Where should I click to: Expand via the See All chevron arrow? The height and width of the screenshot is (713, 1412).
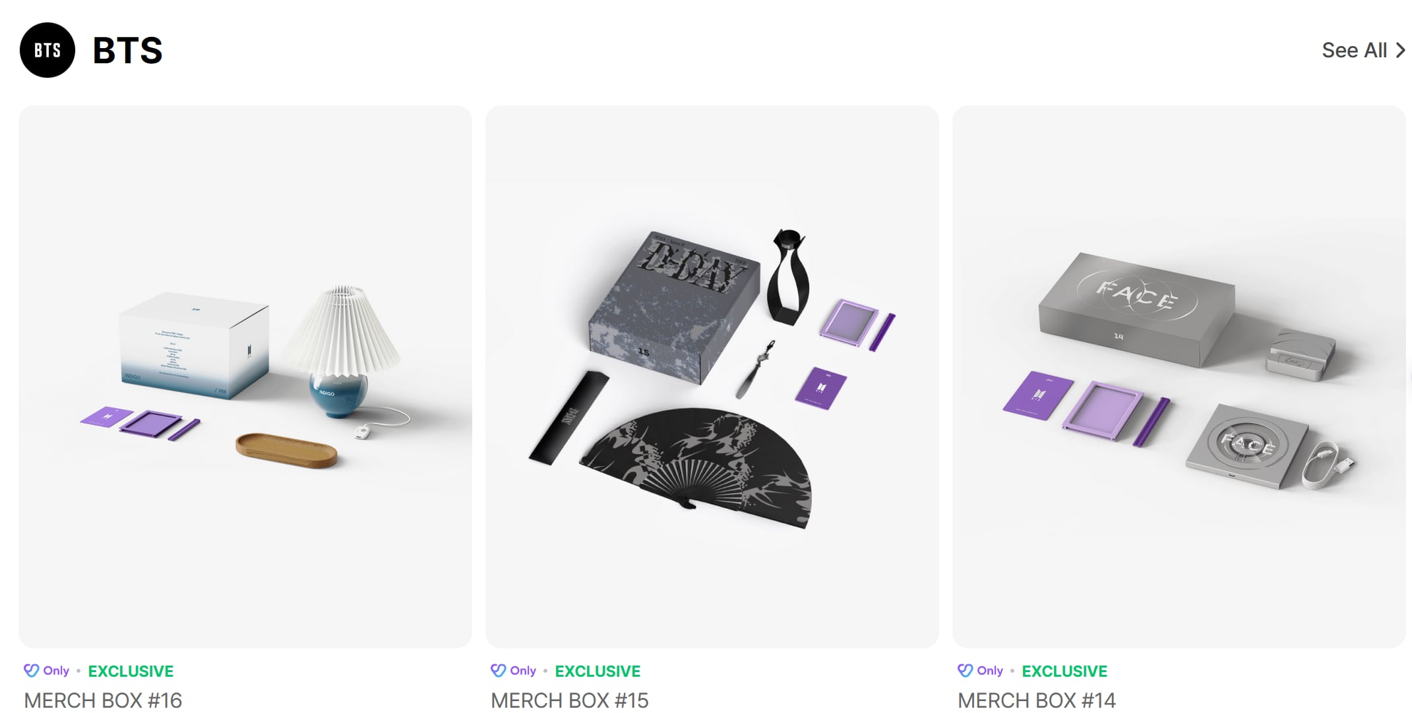tap(1400, 50)
